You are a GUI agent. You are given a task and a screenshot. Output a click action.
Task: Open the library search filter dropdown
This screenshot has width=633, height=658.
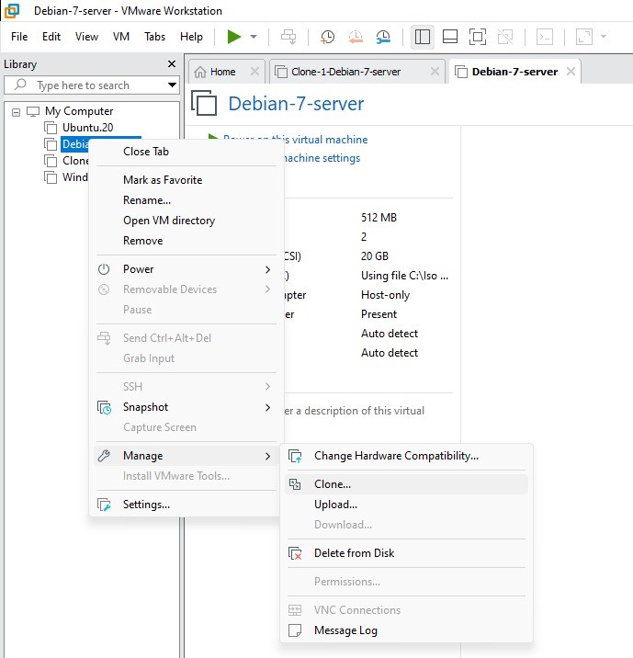(x=172, y=85)
